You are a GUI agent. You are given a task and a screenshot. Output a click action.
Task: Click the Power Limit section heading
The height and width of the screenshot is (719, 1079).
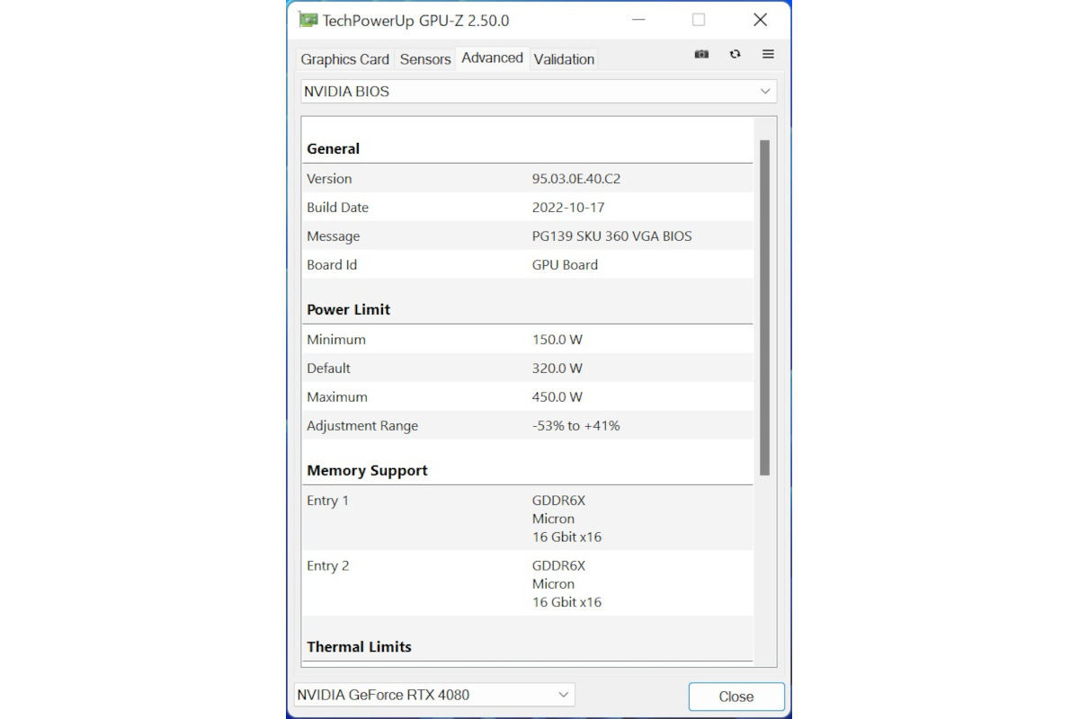(349, 310)
